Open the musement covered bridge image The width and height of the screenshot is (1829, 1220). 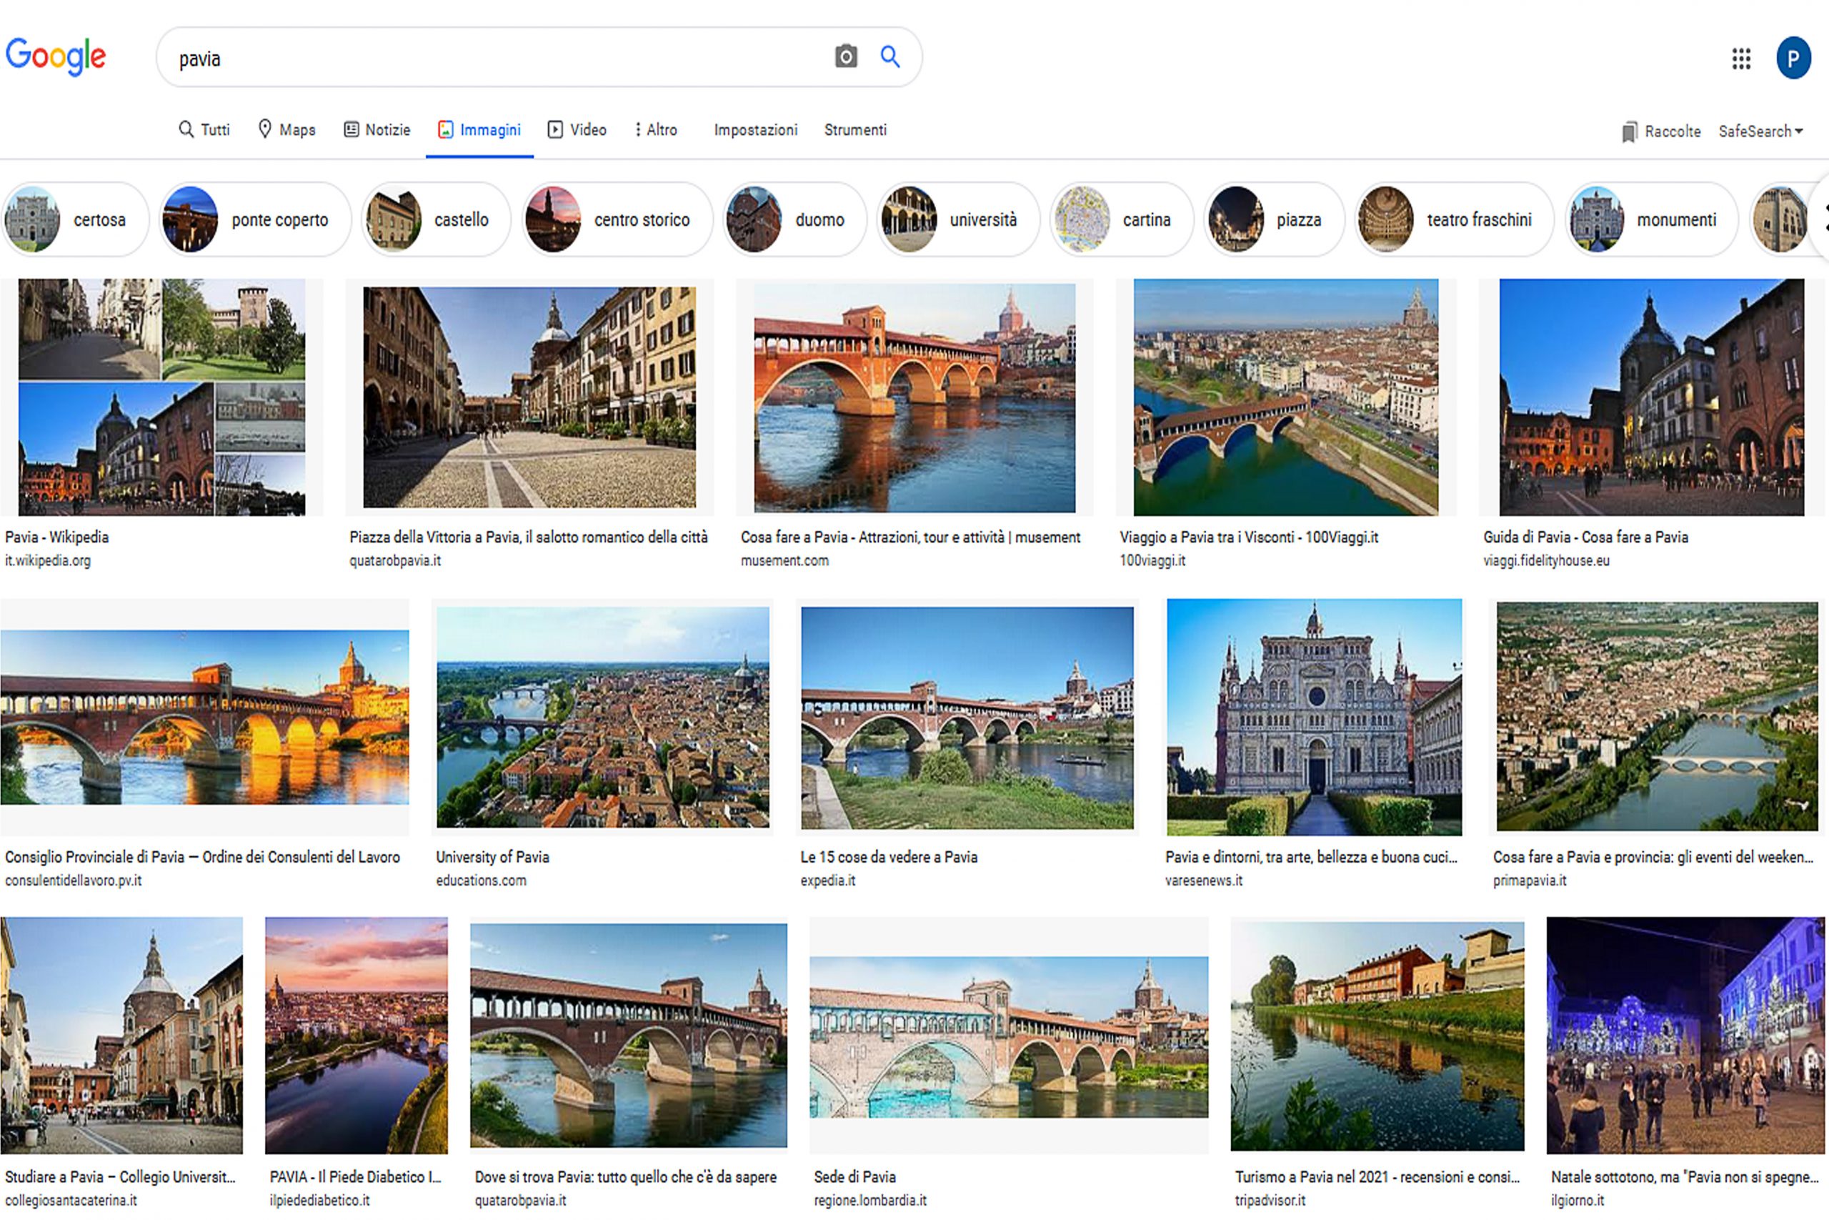point(914,397)
